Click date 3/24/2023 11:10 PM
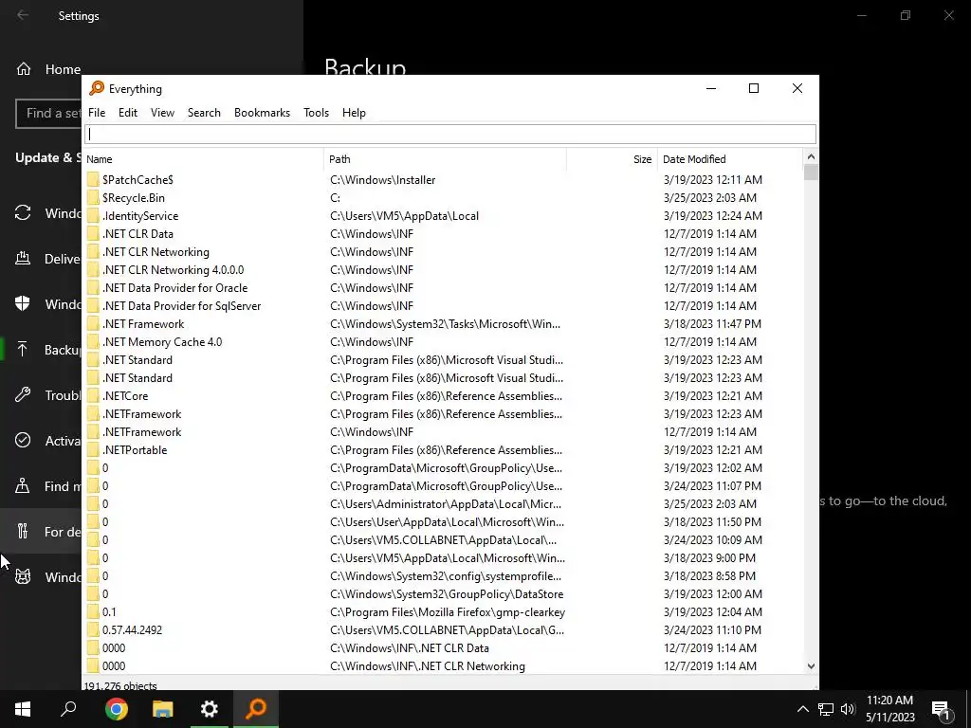 [x=712, y=629]
